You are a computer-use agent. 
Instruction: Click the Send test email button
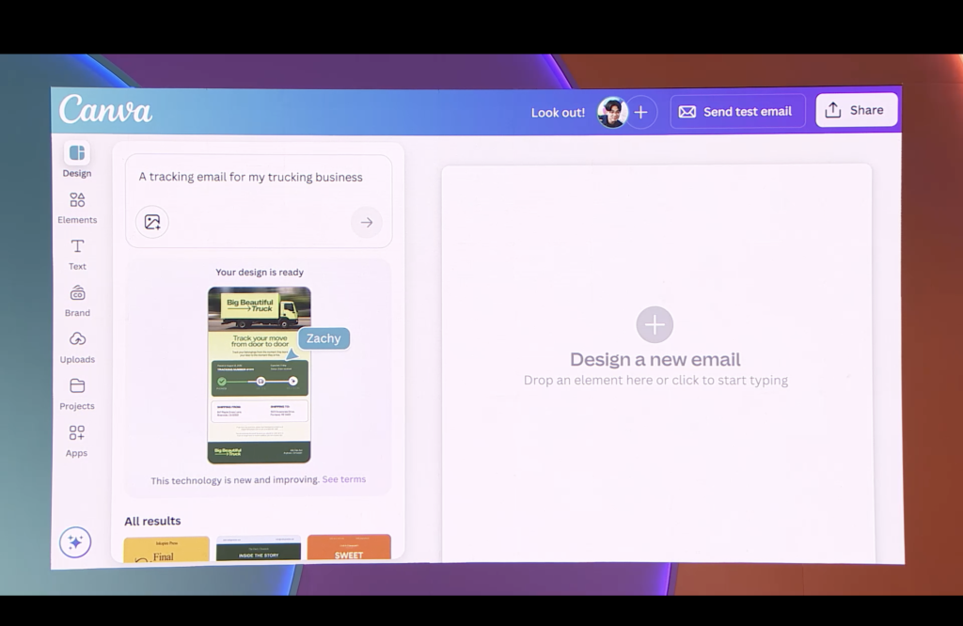click(x=737, y=111)
